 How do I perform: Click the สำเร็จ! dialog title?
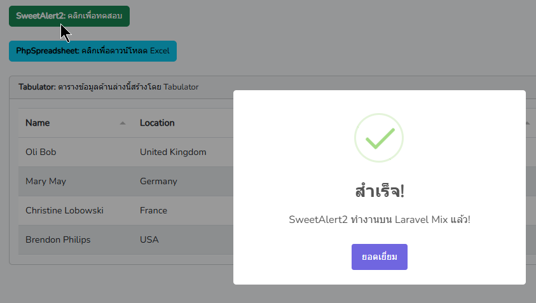tap(379, 191)
